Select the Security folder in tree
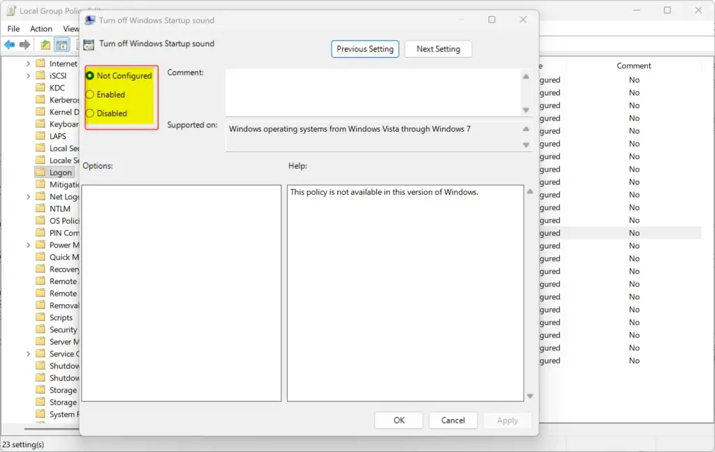This screenshot has width=715, height=452. coord(63,330)
